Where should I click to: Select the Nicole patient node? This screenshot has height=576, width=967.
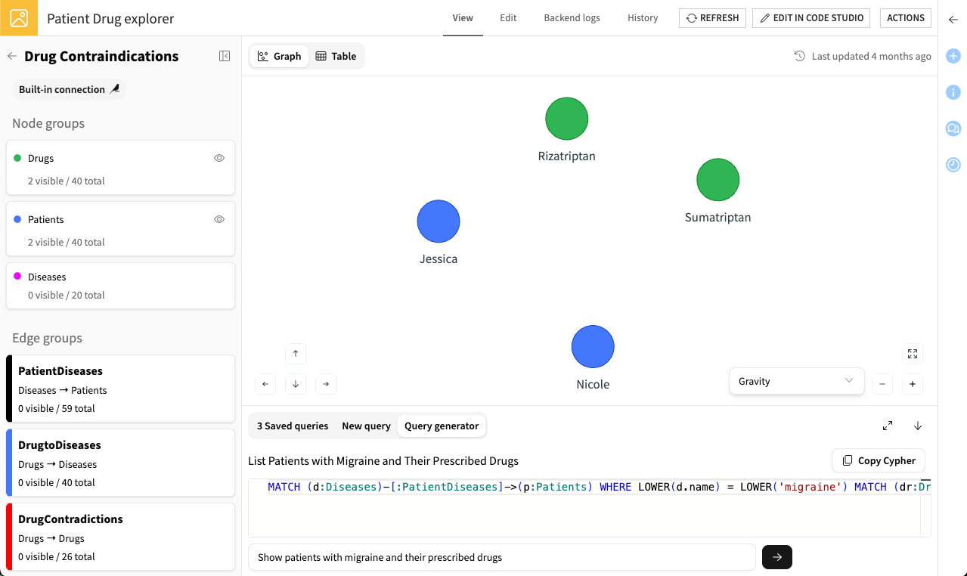tap(593, 346)
